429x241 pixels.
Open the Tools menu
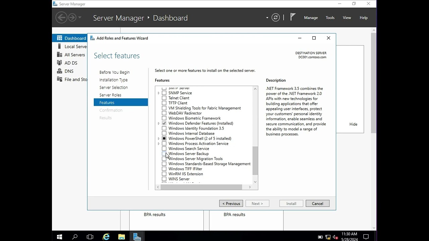tap(330, 18)
